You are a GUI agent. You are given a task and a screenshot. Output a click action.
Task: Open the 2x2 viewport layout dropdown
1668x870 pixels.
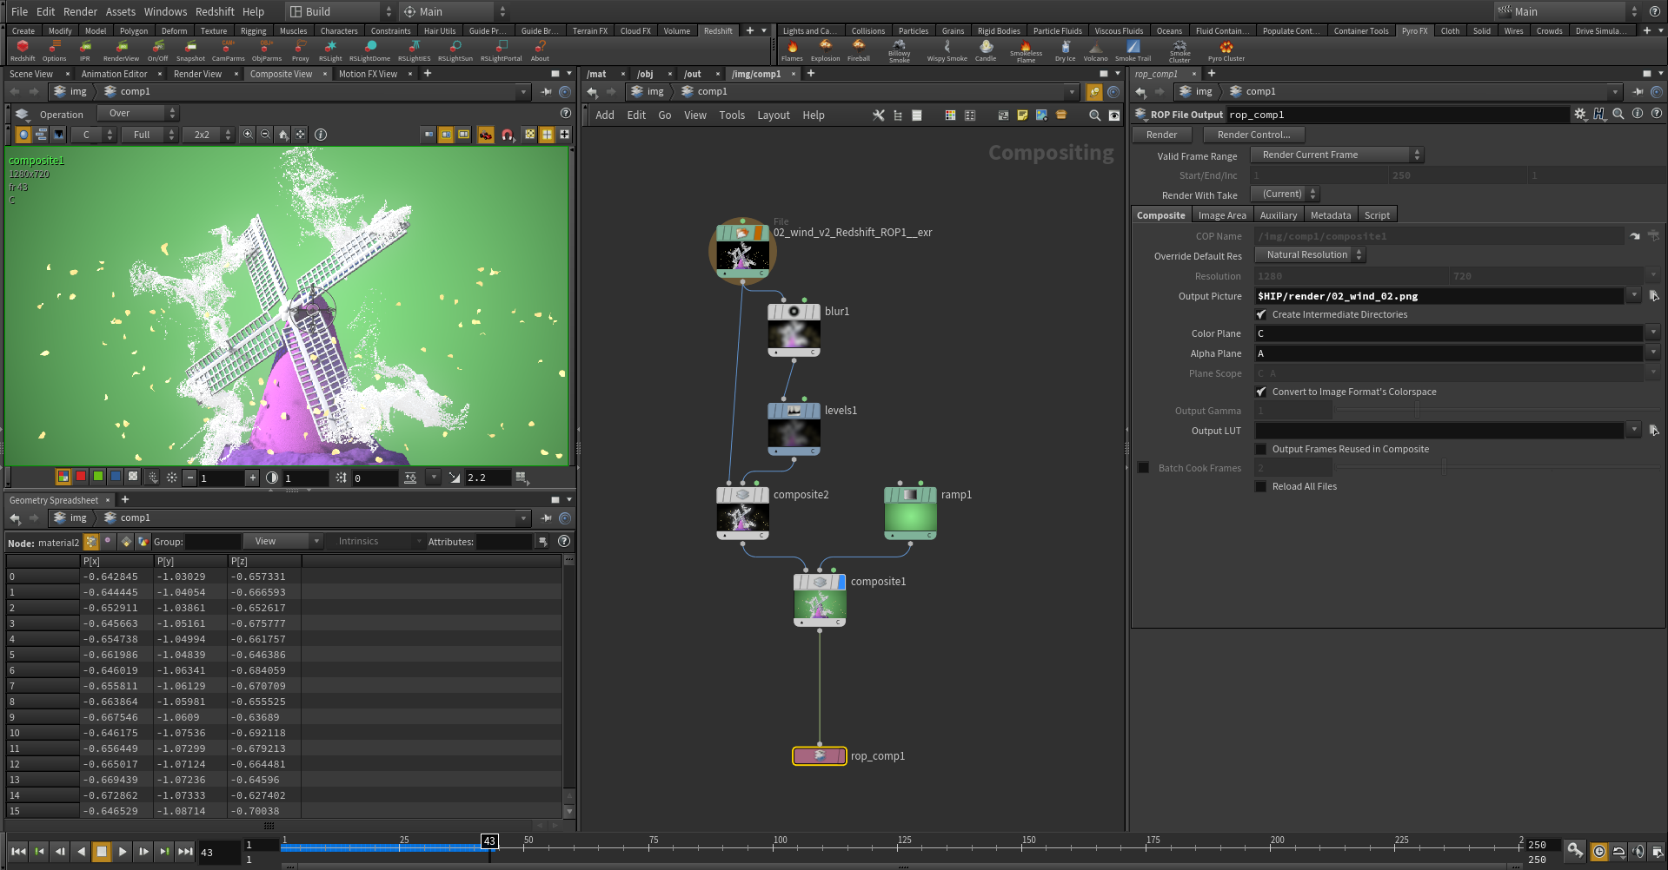(208, 135)
